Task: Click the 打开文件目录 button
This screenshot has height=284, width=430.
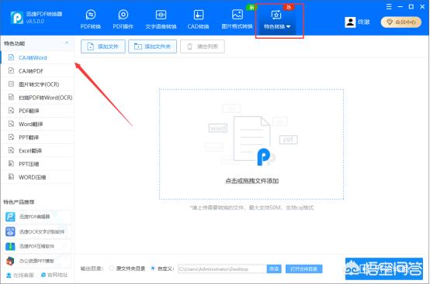Action: pos(303,269)
